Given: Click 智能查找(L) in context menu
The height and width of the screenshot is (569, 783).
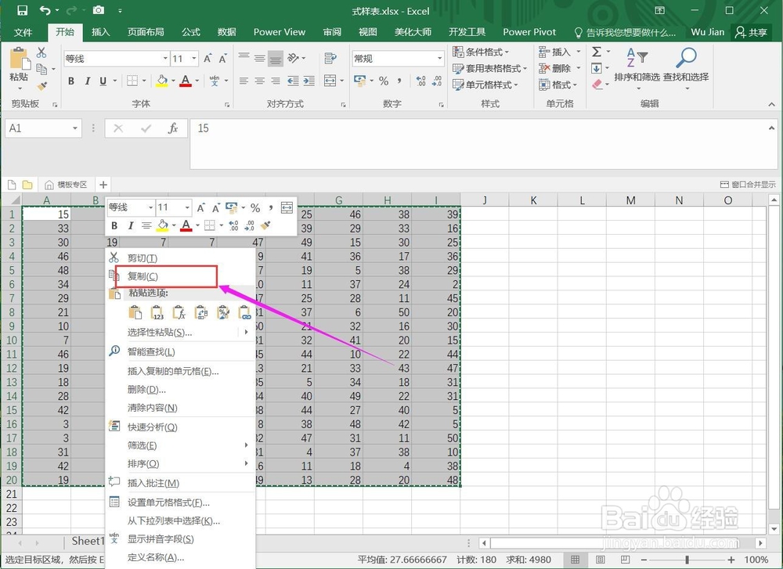Looking at the screenshot, I should coord(181,351).
